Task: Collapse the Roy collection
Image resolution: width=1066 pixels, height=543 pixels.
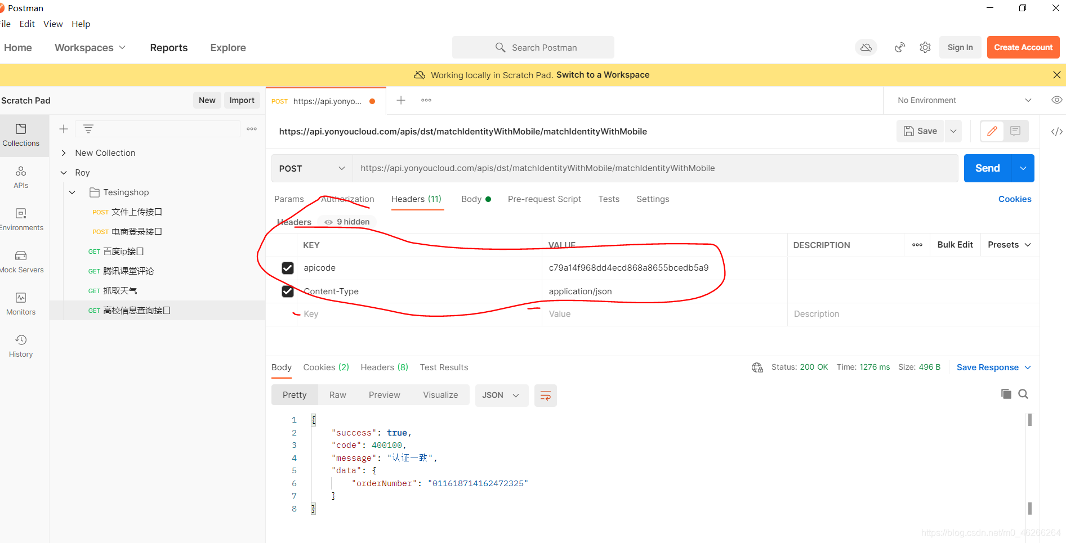Action: pos(64,173)
